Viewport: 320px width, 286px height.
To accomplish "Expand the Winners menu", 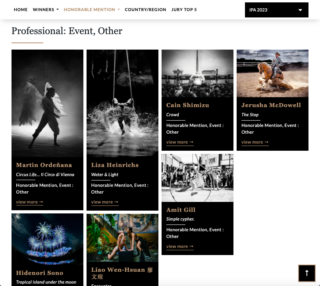I will [x=46, y=10].
